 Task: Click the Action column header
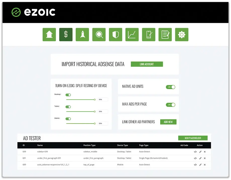pos(200,145)
